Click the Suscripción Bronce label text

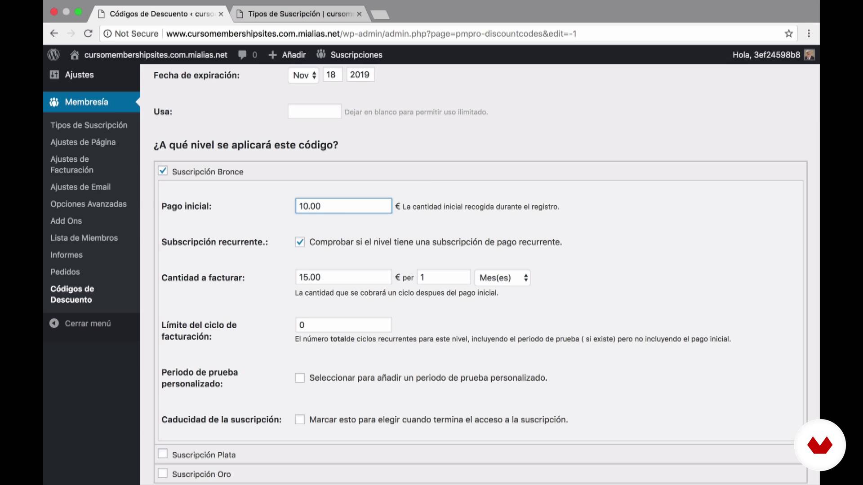click(x=208, y=172)
